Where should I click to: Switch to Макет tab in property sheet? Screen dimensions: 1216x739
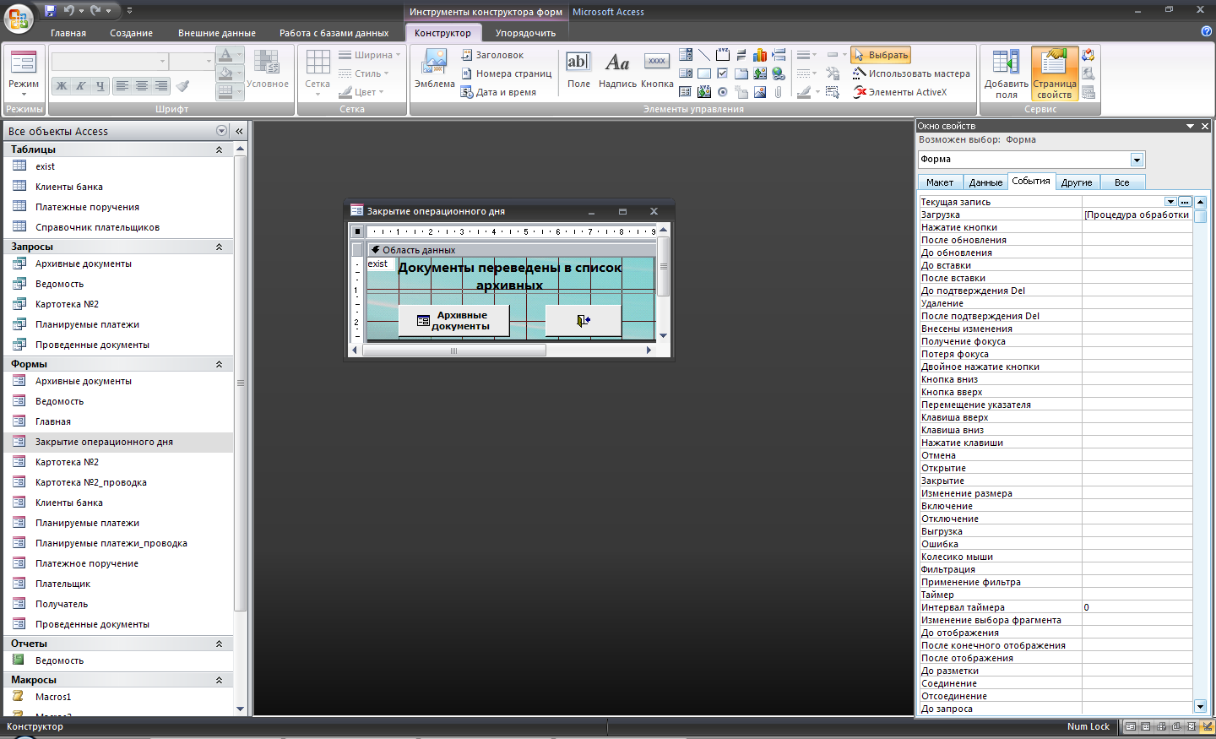click(939, 182)
